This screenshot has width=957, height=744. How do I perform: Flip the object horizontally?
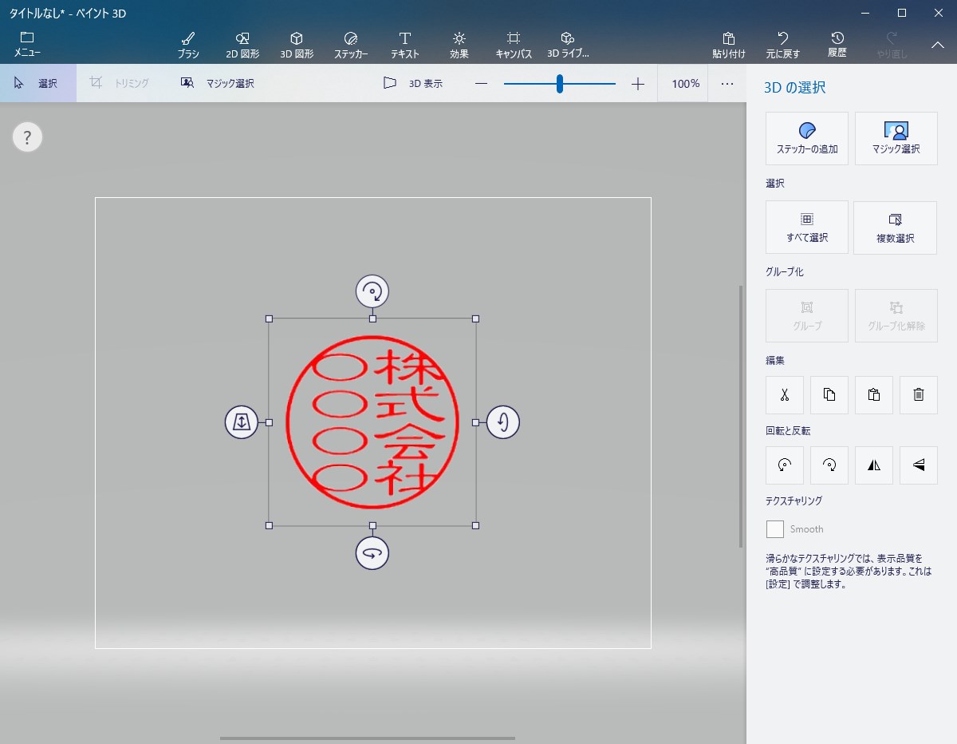[x=874, y=465]
